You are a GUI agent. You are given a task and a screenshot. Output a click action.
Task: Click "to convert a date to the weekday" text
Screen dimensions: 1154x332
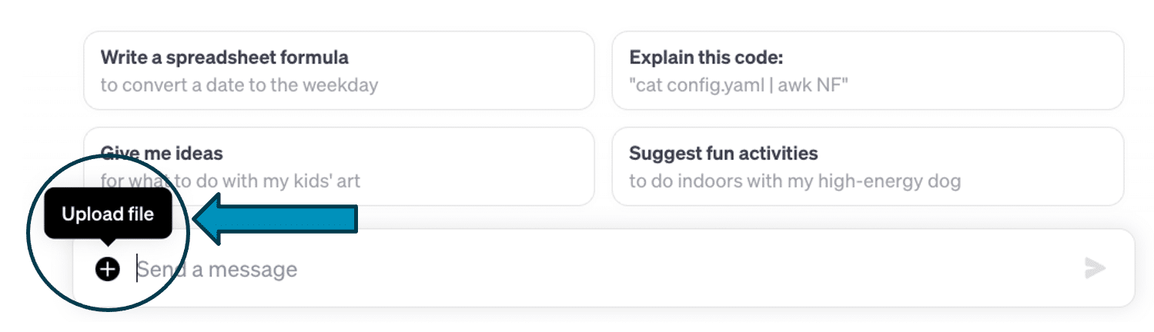[239, 85]
